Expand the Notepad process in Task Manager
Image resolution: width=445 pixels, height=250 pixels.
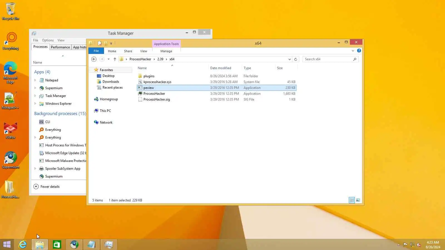point(35,80)
